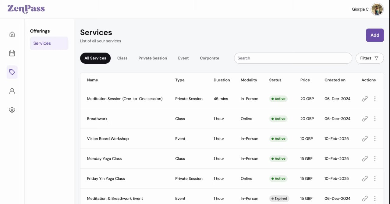This screenshot has height=204, width=390.
Task: Switch to the Private Session tab
Action: point(153,58)
